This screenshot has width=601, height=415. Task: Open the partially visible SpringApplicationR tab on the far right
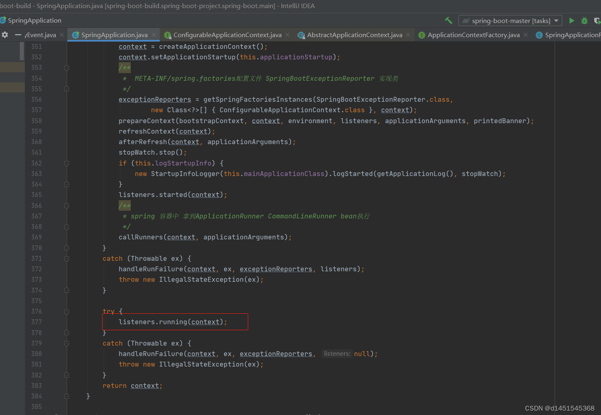tap(568, 35)
